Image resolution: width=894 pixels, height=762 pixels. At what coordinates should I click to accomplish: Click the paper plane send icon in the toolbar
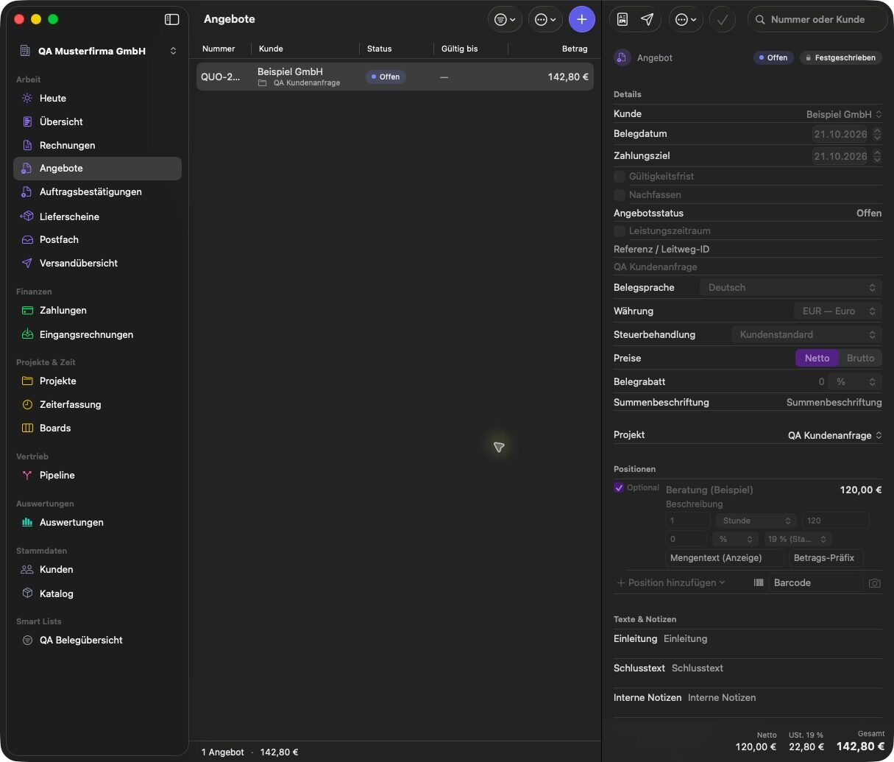(x=647, y=19)
